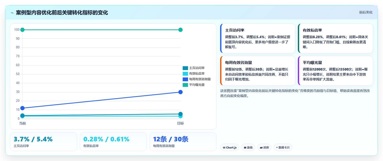Click the diamond icon in 数据卡片 chip

point(277,147)
